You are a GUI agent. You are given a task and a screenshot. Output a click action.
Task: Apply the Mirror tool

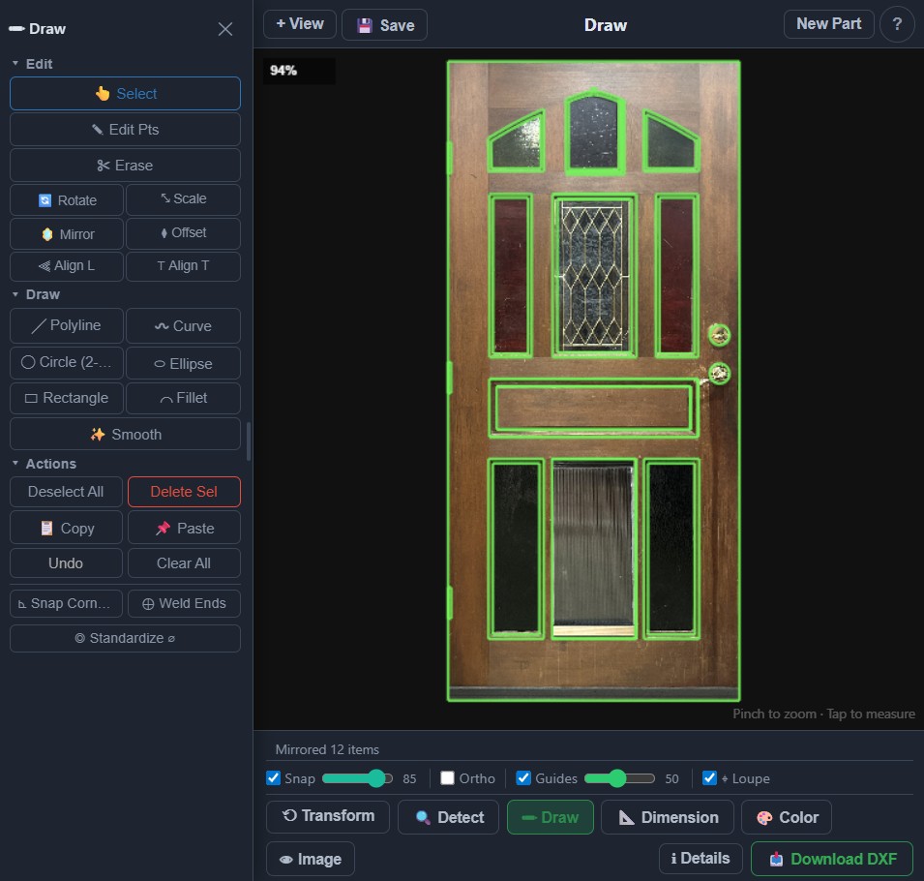[66, 233]
